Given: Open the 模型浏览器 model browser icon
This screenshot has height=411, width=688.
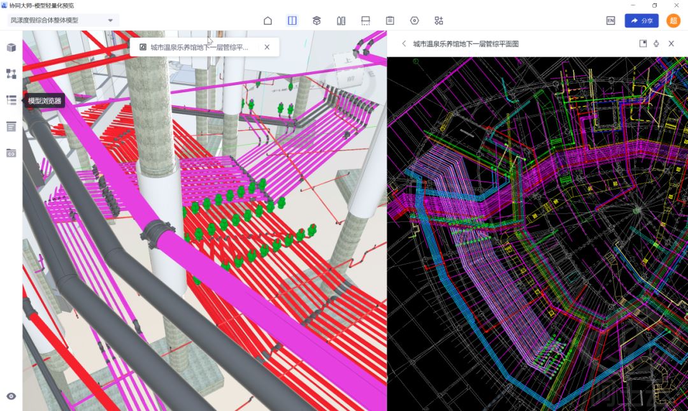Looking at the screenshot, I should click(11, 101).
